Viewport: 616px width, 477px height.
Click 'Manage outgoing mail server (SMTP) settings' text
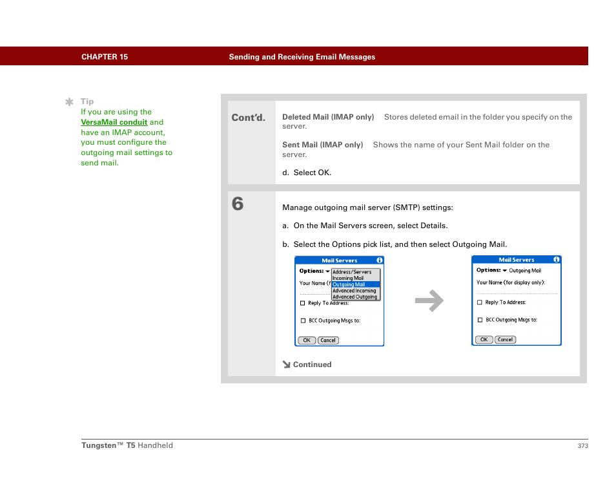coord(367,207)
